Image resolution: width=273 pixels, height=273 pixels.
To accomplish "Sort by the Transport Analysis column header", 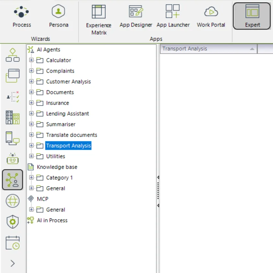I will 208,49.
